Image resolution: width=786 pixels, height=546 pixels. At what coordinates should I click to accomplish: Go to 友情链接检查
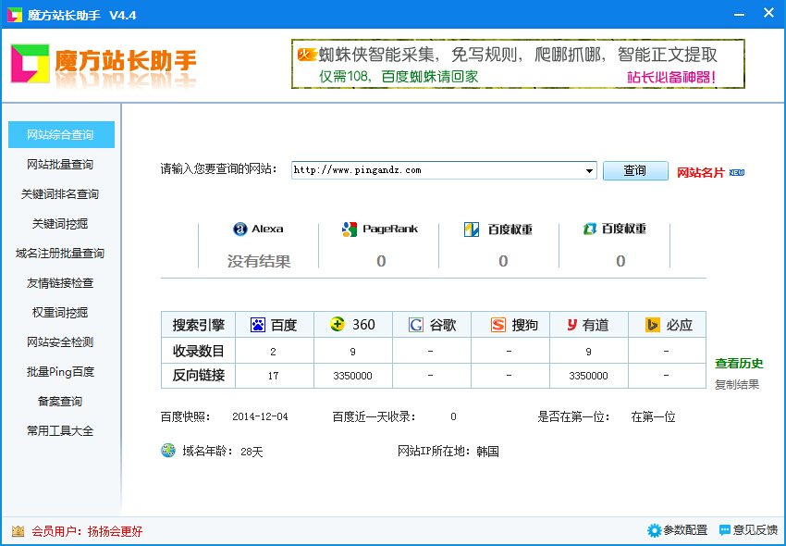click(60, 282)
